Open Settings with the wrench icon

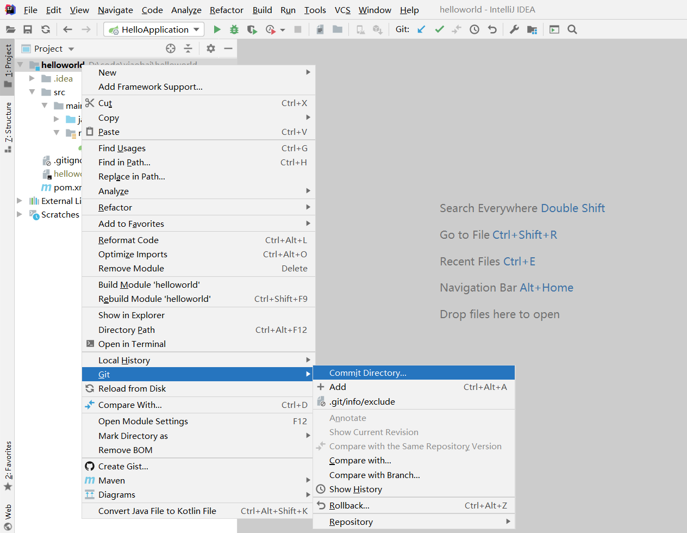click(x=514, y=29)
